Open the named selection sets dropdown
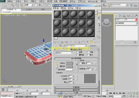Screen dimensions: 139x98 point(127,5)
